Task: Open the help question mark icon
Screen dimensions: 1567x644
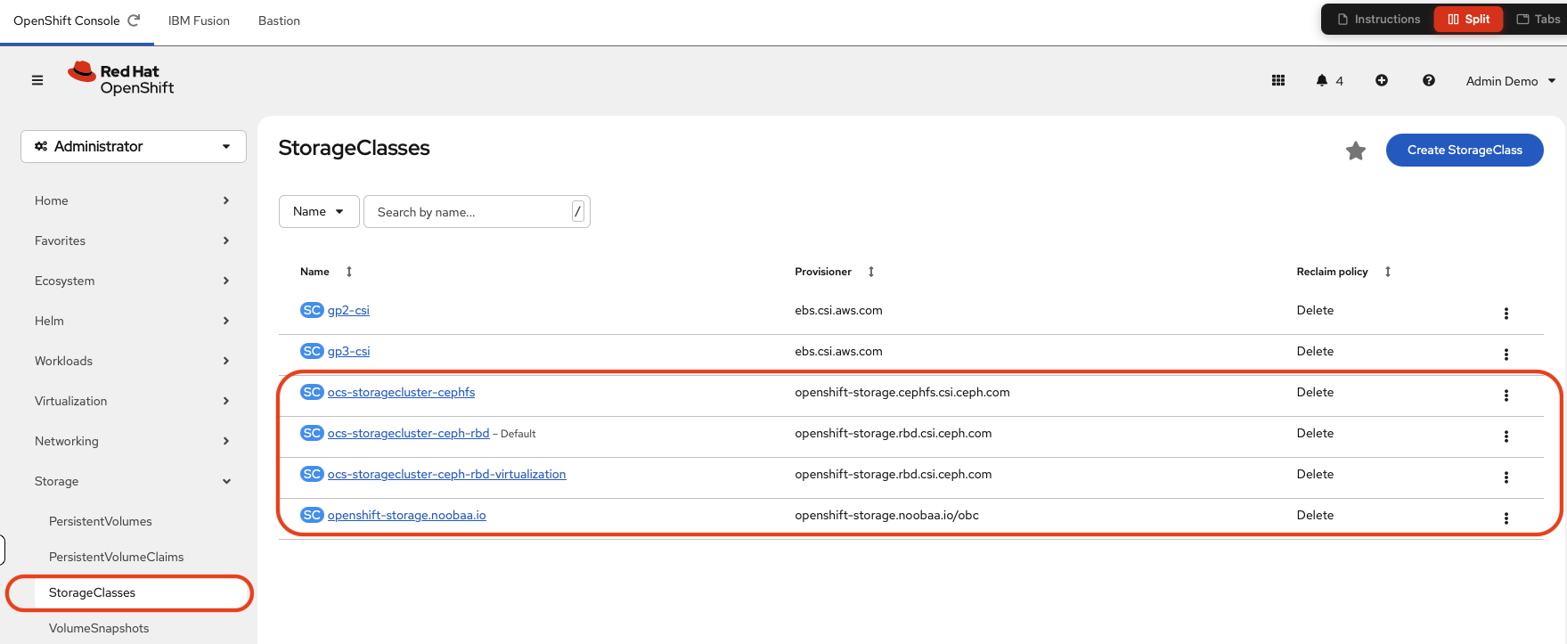Action: pos(1428,80)
